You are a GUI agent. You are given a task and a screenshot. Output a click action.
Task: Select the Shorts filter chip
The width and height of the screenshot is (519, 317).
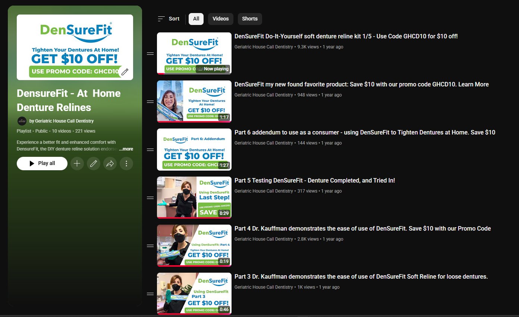[x=250, y=19]
